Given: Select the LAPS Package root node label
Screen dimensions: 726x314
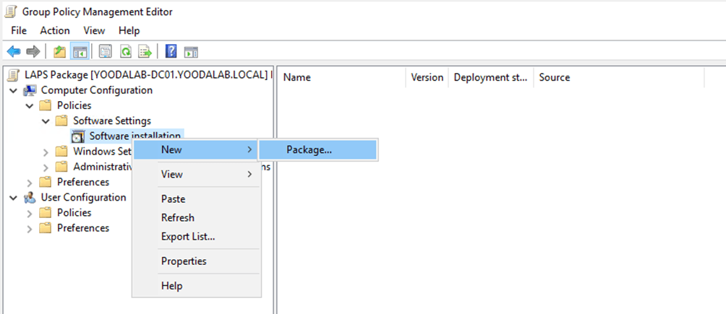Looking at the screenshot, I should pyautogui.click(x=149, y=75).
